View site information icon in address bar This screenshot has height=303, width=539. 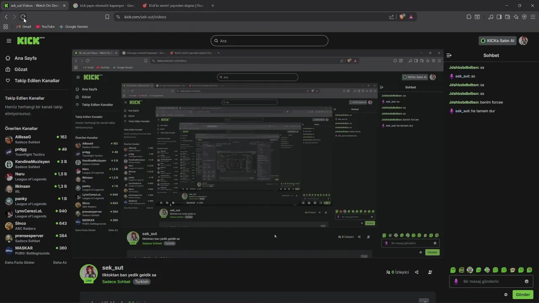118,17
